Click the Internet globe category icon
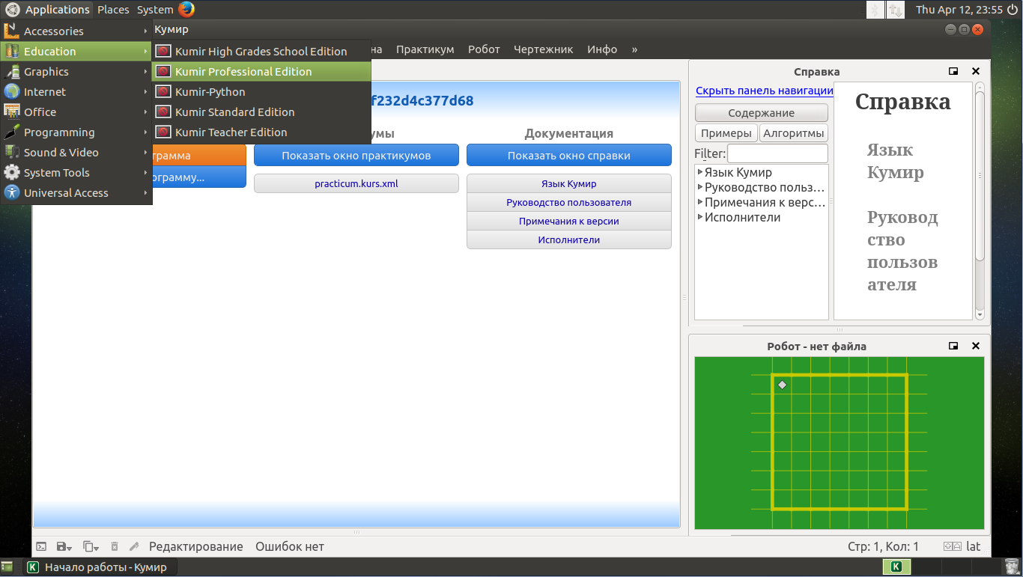This screenshot has width=1023, height=577. (x=11, y=91)
